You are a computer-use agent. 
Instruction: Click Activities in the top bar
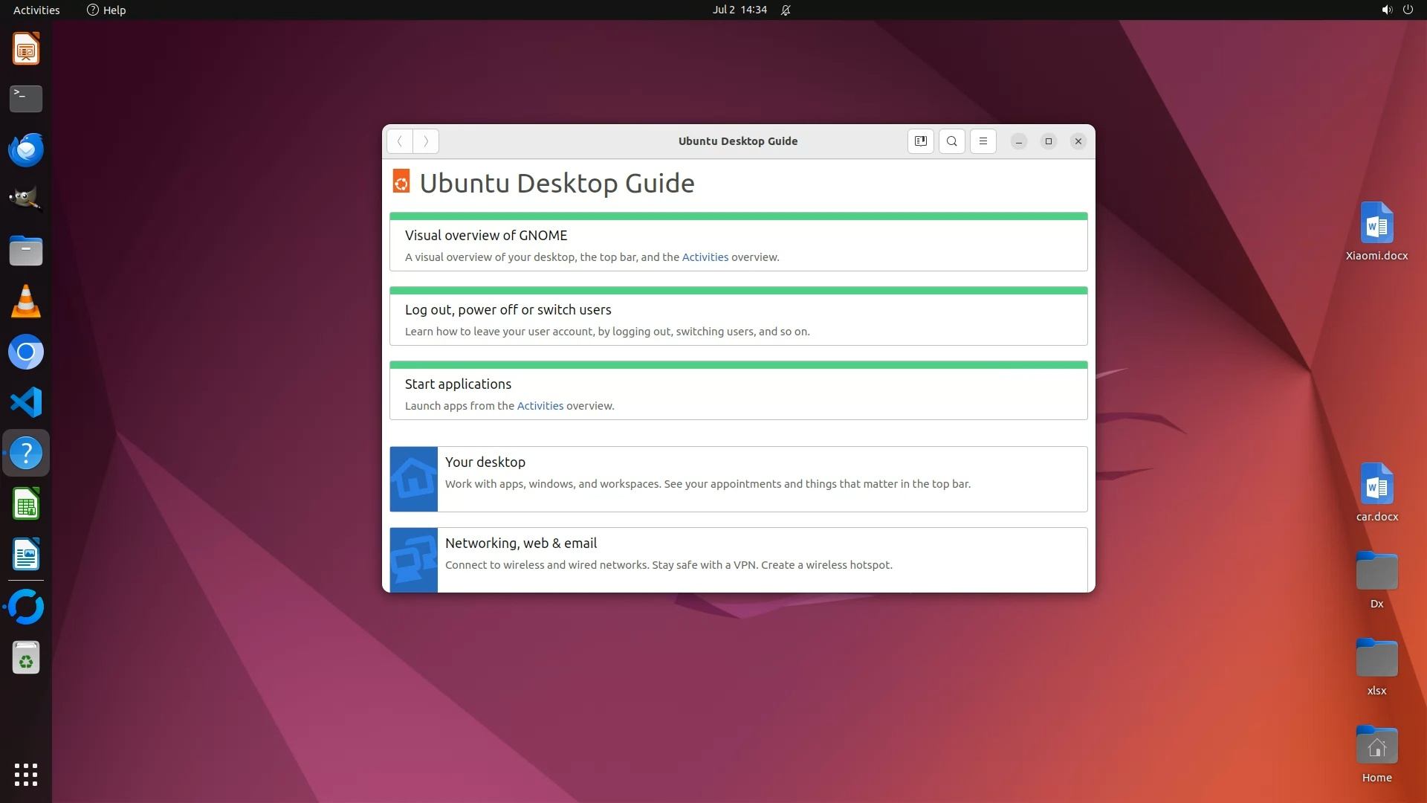tap(36, 10)
